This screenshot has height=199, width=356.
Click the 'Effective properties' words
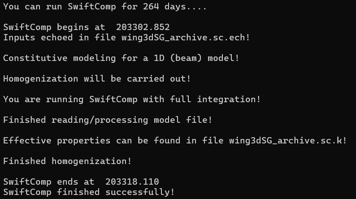tap(57, 141)
